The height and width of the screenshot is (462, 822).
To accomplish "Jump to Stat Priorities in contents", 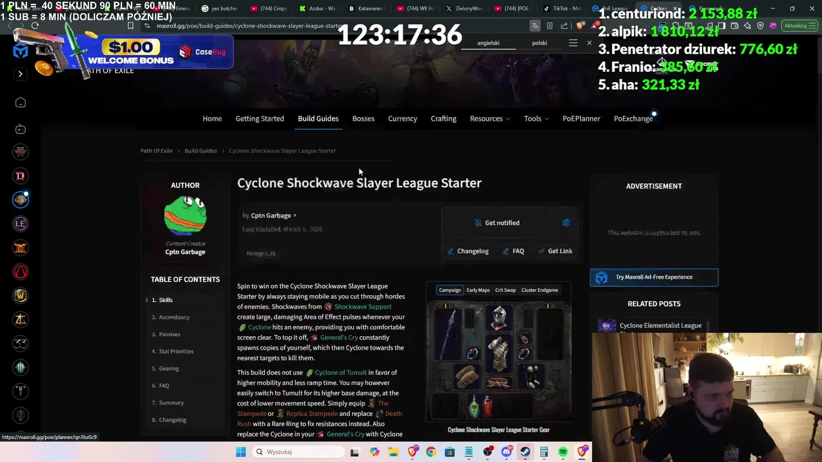I will point(176,351).
